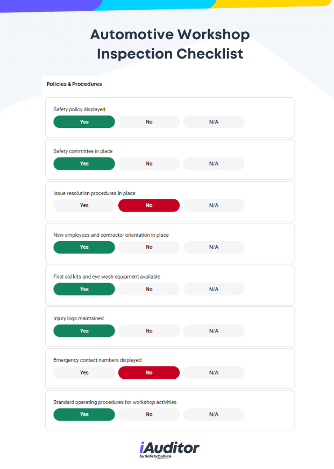The width and height of the screenshot is (334, 469).
Task: Select Yes for Standard operating procedures
Action: [84, 414]
